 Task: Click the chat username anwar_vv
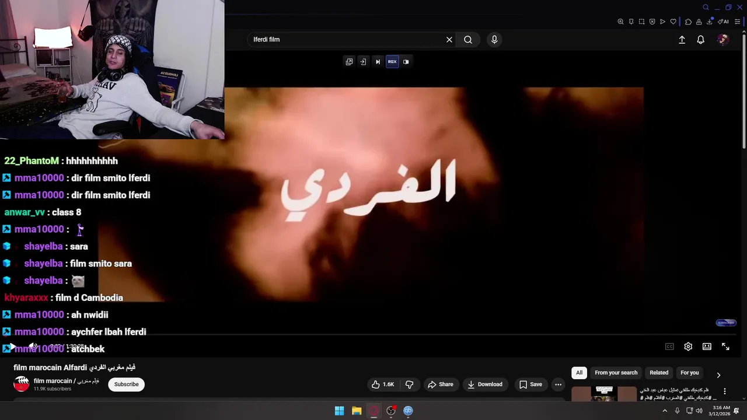[24, 212]
